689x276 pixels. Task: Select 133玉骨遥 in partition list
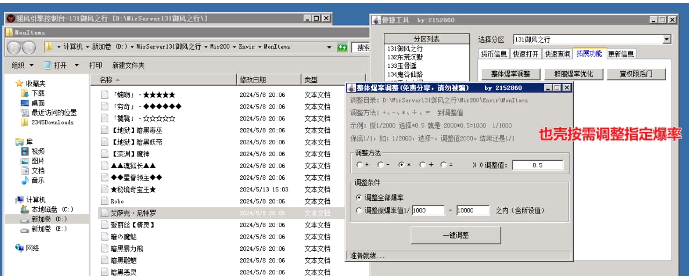pyautogui.click(x=402, y=66)
